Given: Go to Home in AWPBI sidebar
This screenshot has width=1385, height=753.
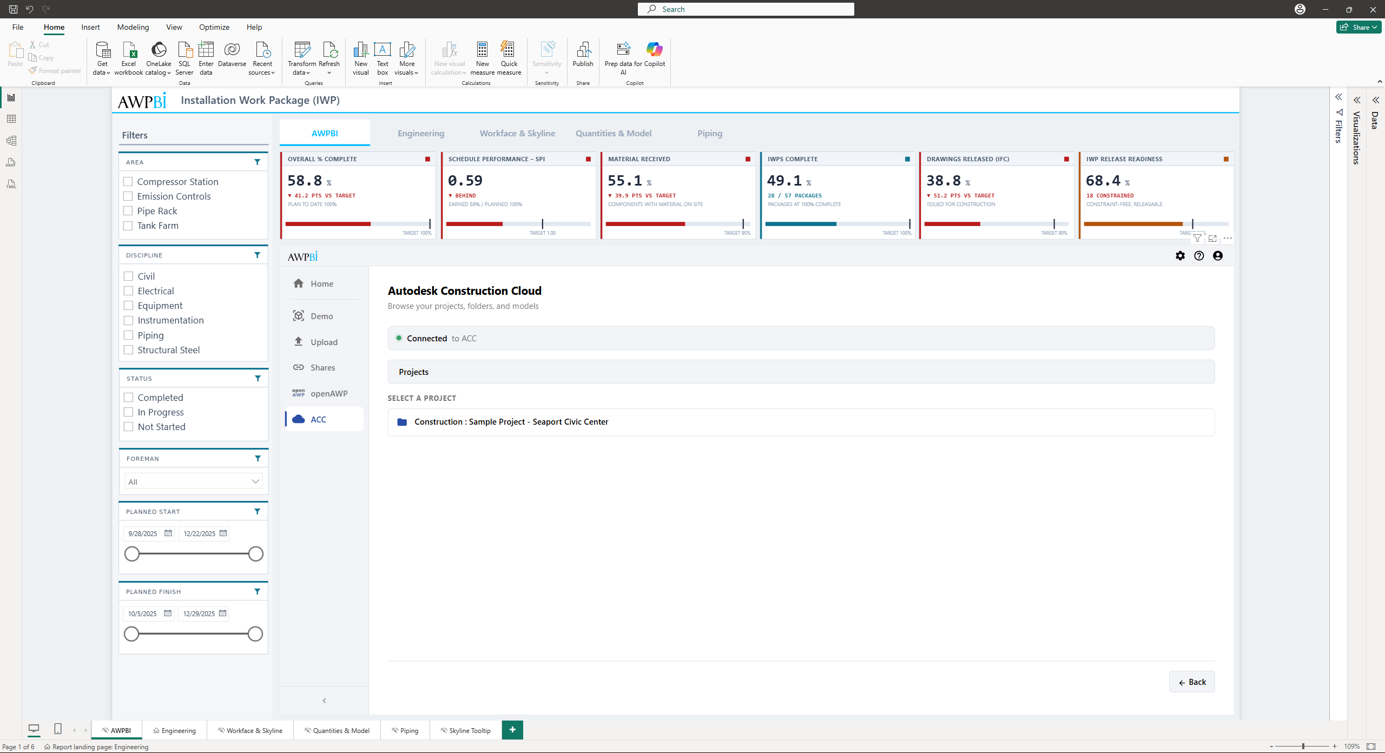Looking at the screenshot, I should [x=325, y=283].
